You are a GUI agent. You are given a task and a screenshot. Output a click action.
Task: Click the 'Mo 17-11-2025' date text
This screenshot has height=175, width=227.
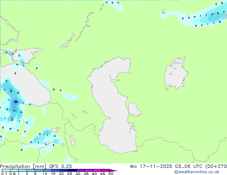pos(151,166)
